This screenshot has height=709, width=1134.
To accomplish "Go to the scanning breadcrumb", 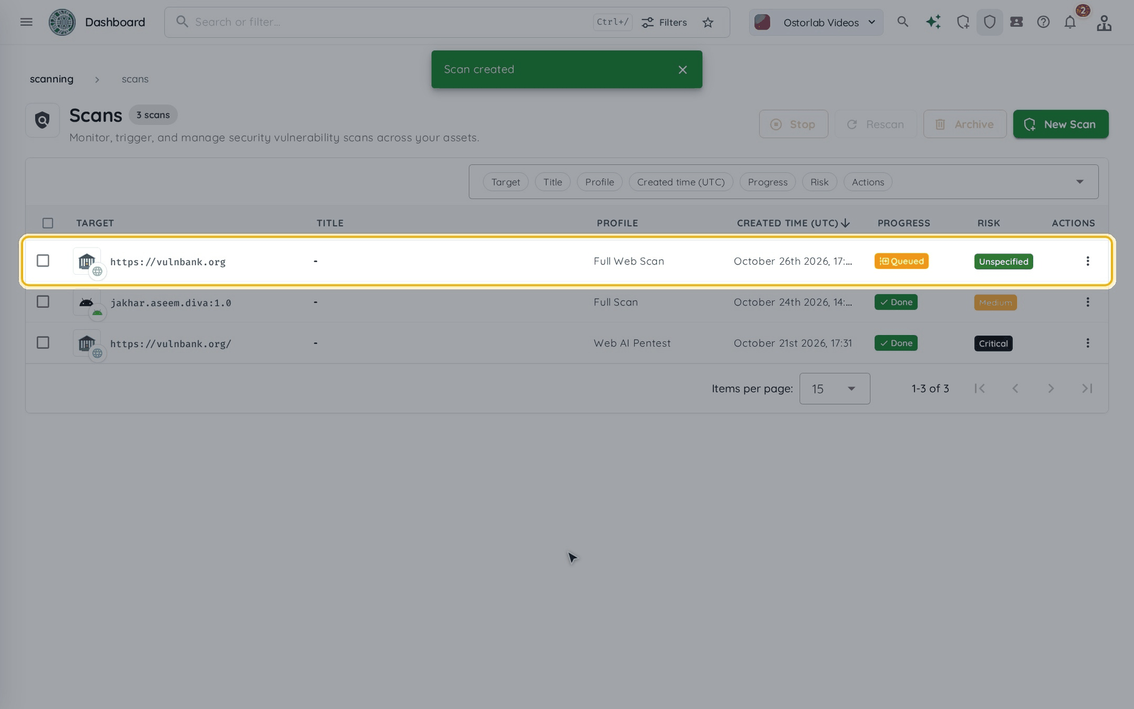I will point(52,79).
